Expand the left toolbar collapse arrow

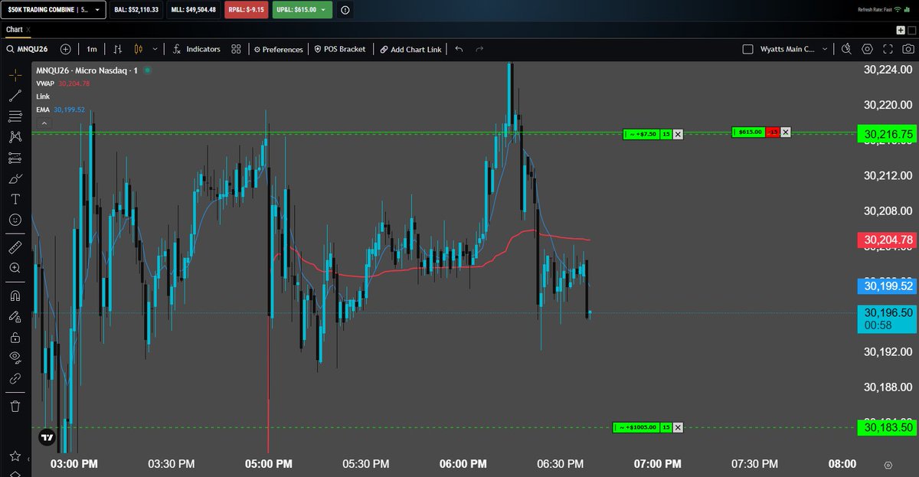coord(29,460)
